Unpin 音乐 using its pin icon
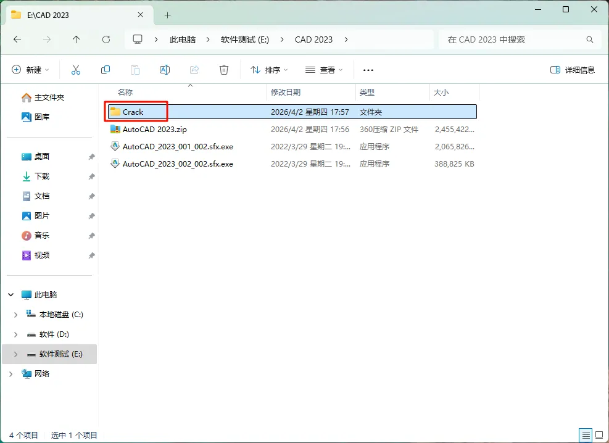 [92, 236]
